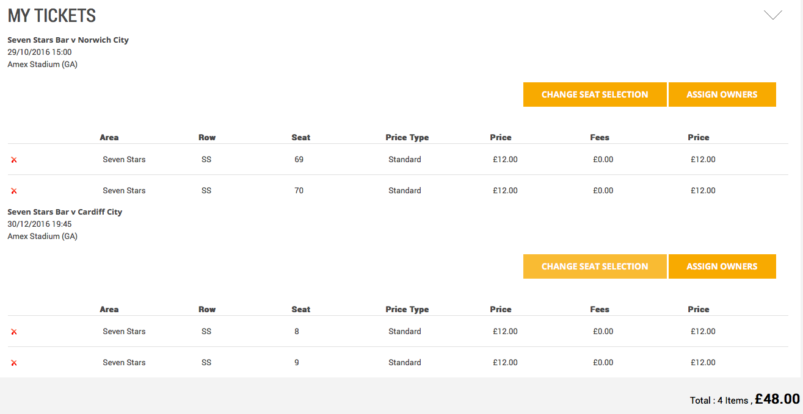Screen dimensions: 803x414
Task: Remove seat 69 ticket with red X
Action: pos(14,160)
